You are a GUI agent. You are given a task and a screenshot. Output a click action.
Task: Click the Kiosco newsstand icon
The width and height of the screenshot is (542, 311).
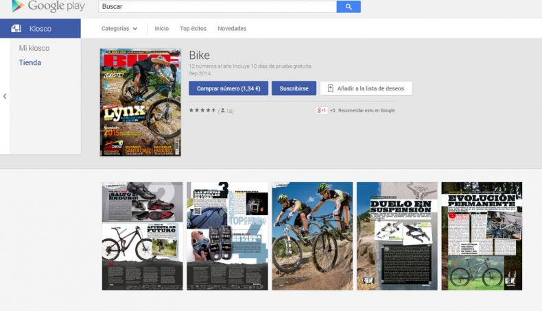pos(16,28)
